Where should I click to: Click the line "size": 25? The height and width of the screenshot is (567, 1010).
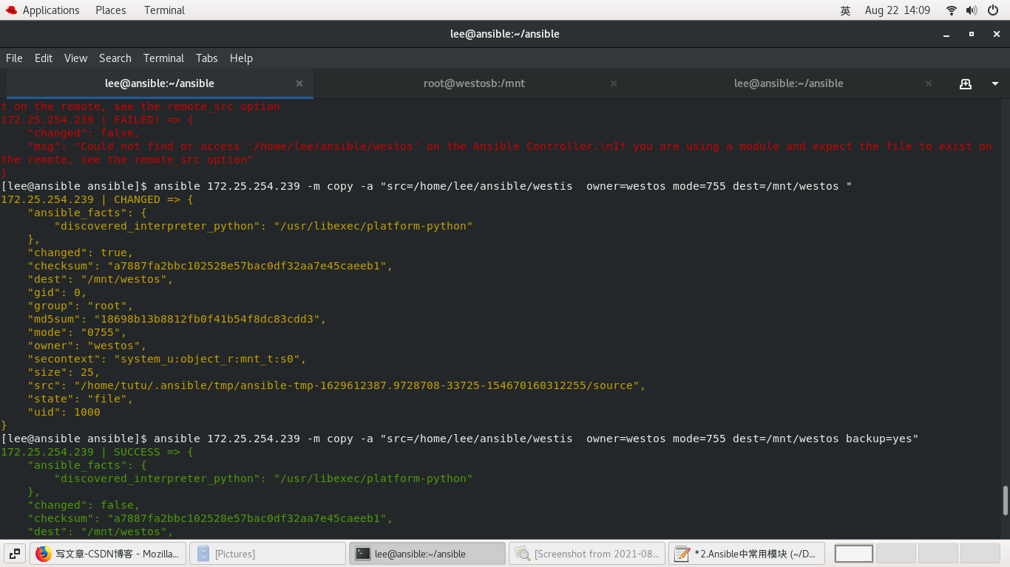64,372
